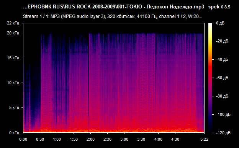The height and width of the screenshot is (148, 239).
Task: Click the '5 кГц' frequency axis label
Action: (14, 107)
